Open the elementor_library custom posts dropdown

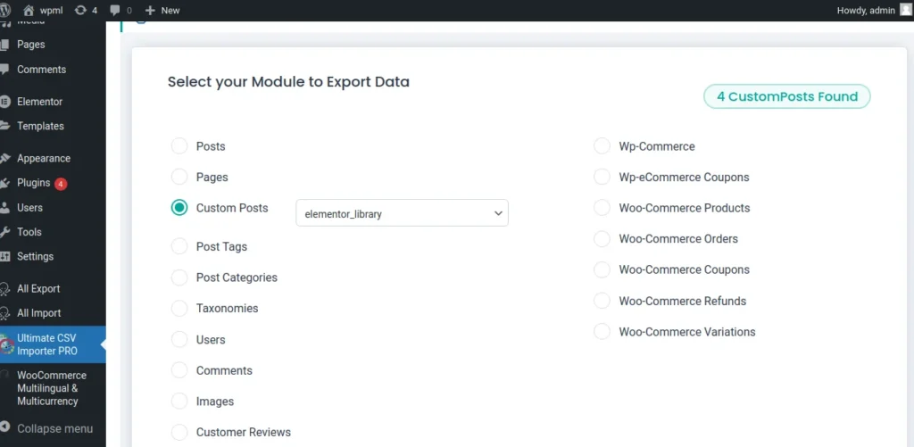402,213
